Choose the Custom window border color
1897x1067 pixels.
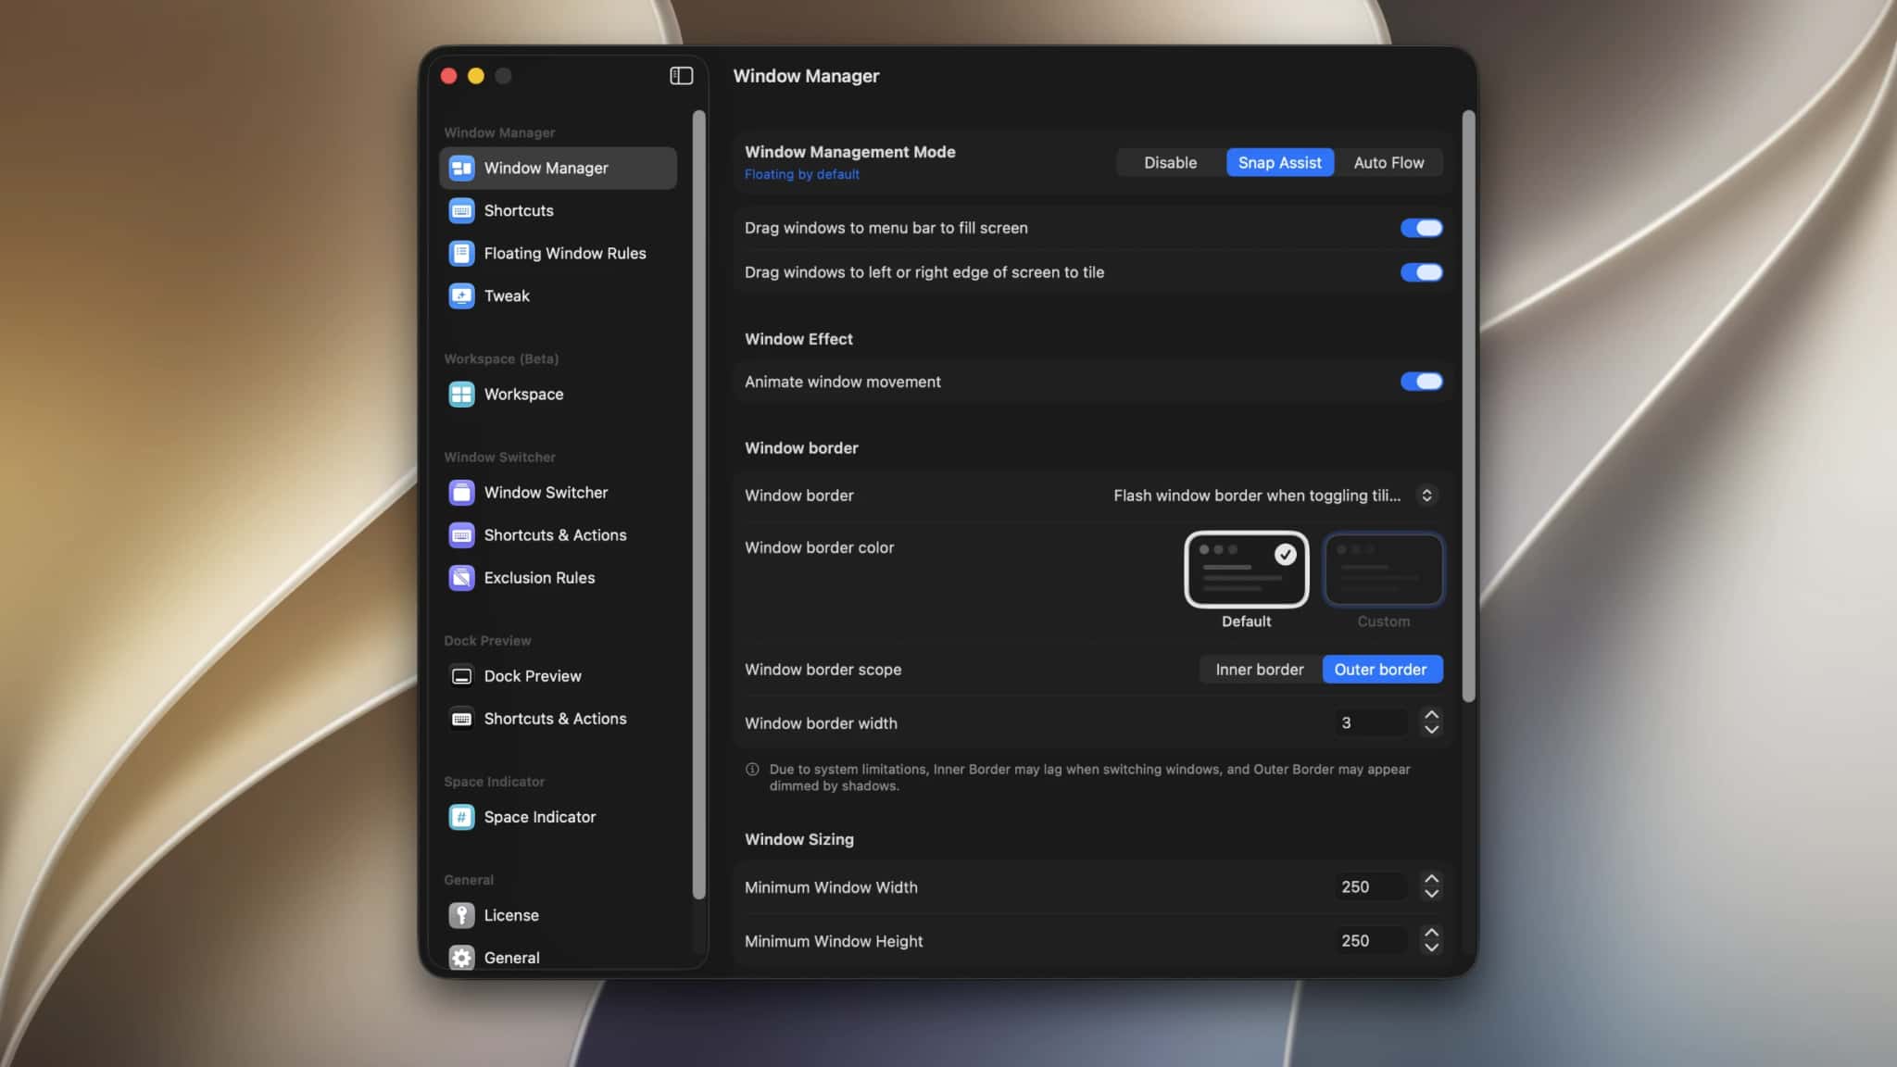(1383, 570)
